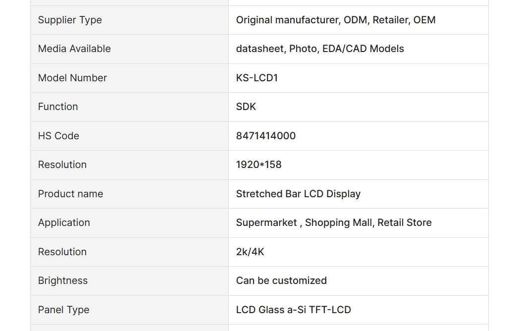
Task: Click the Model Number label
Action: click(72, 78)
